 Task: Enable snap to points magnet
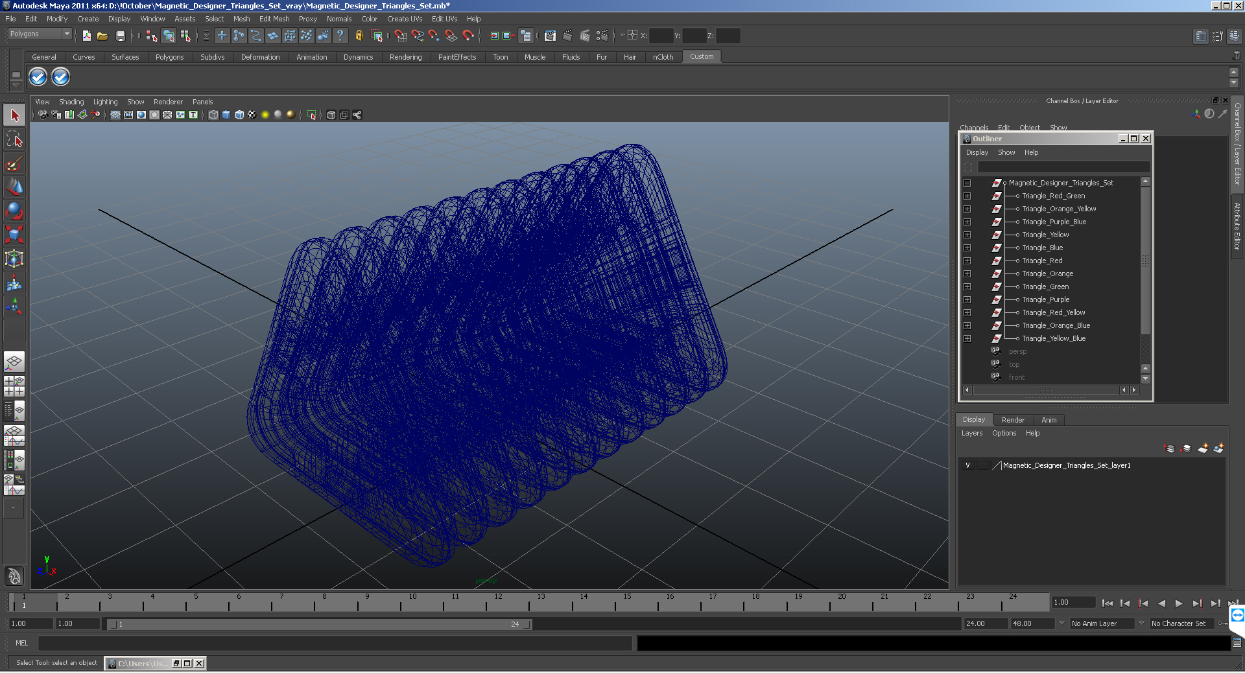(x=434, y=36)
